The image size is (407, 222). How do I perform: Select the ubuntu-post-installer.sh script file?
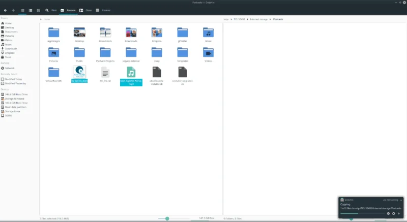(157, 72)
